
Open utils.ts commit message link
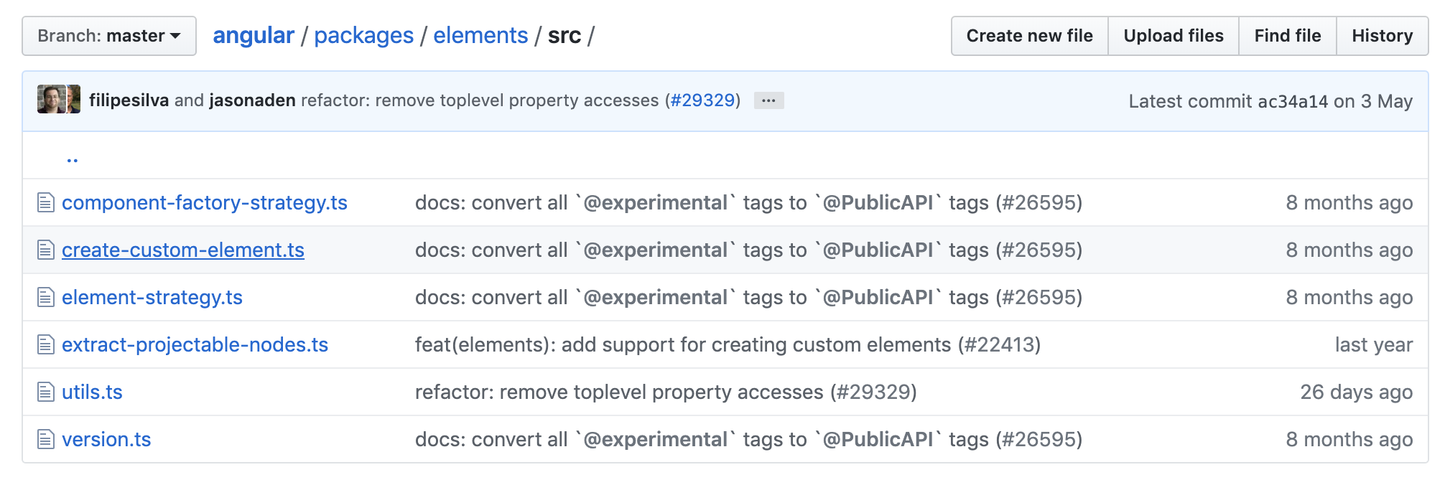[x=666, y=392]
